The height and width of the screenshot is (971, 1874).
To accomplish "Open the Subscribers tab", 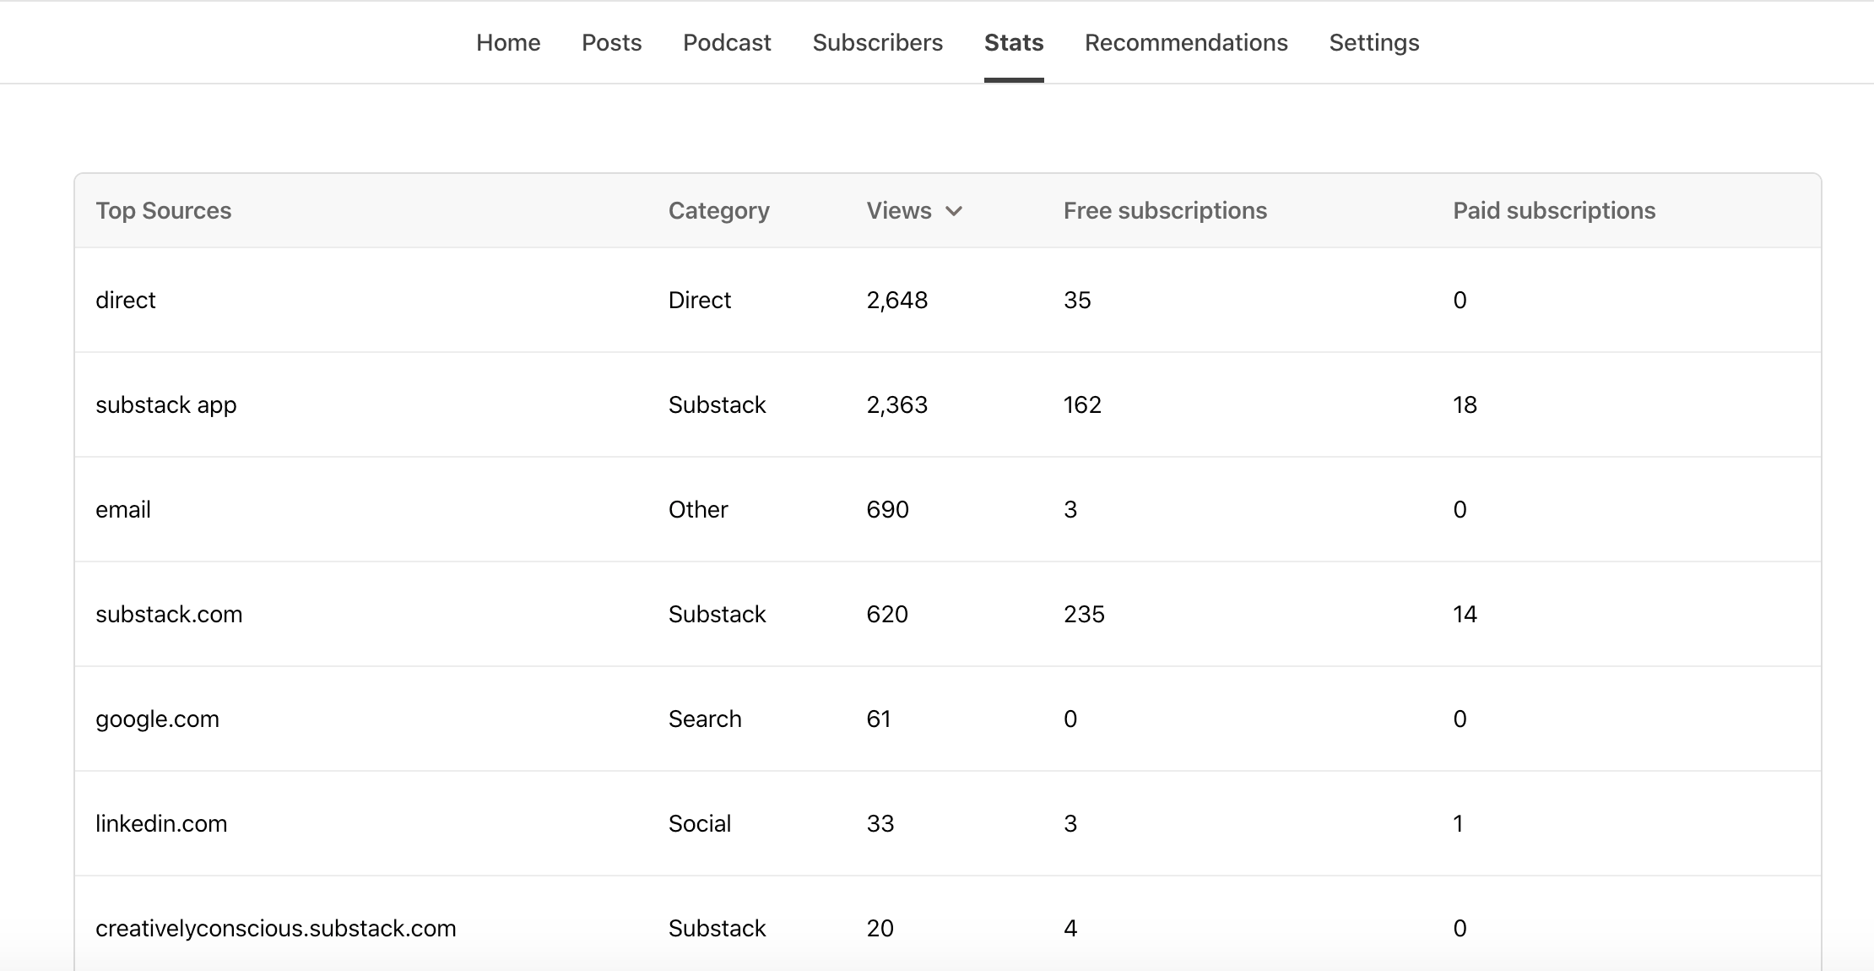I will pos(877,42).
